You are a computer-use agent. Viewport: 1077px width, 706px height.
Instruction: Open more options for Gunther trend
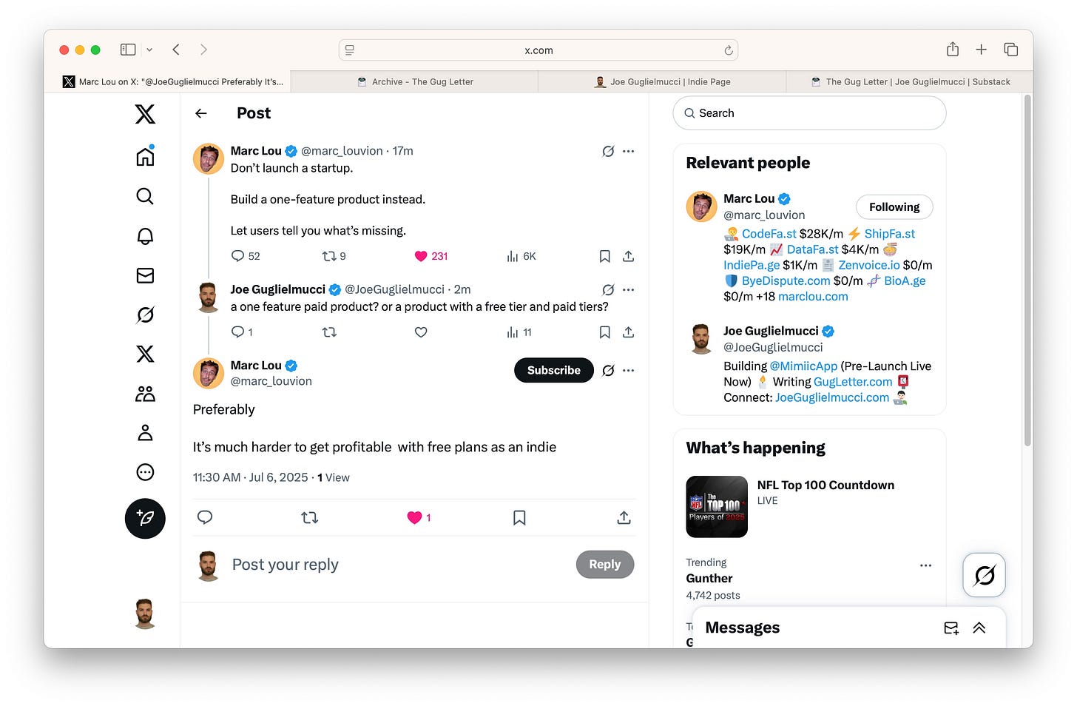(925, 565)
